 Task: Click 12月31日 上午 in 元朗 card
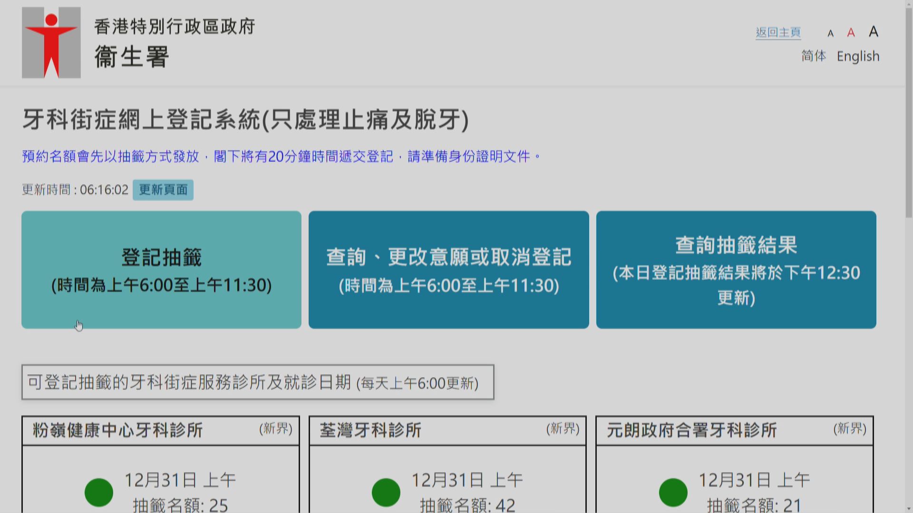click(754, 480)
